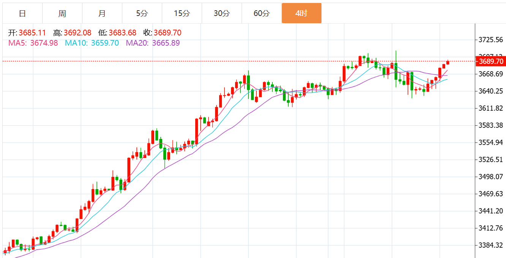Click the latest red candlestick at far right
This screenshot has width=506, height=258.
coord(448,62)
